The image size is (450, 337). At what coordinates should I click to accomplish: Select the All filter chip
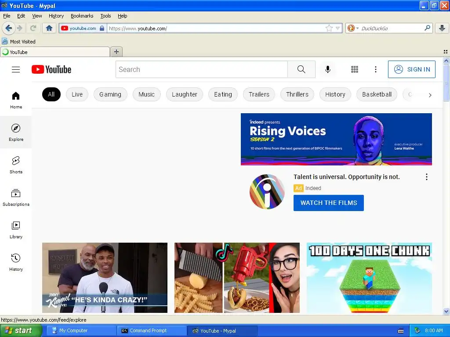pos(51,94)
